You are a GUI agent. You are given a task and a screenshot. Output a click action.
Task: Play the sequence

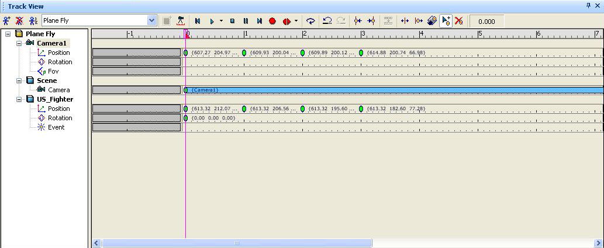[x=212, y=21]
